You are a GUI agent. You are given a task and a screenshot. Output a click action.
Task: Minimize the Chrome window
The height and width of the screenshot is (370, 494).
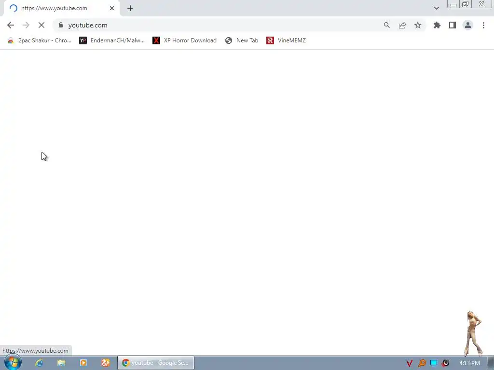pyautogui.click(x=453, y=4)
